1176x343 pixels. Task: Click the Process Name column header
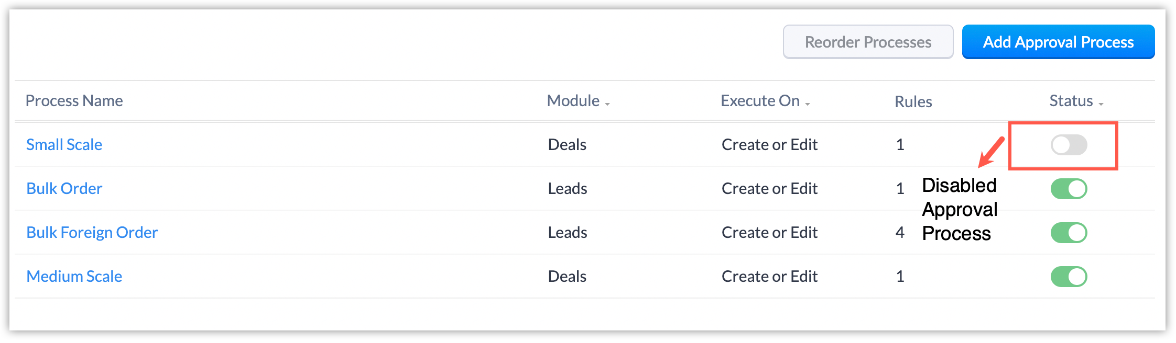[74, 101]
